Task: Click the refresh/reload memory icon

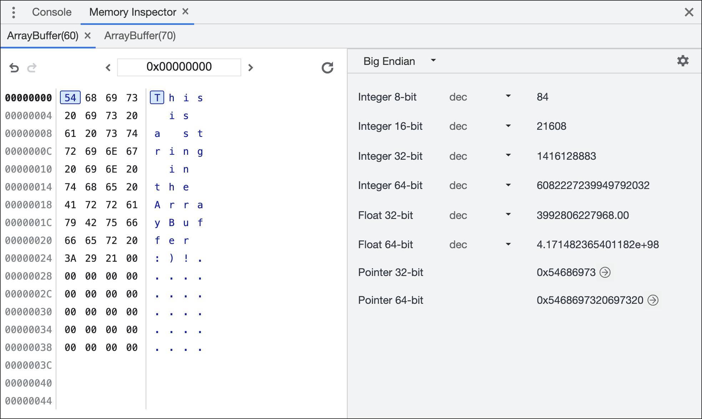Action: tap(327, 67)
